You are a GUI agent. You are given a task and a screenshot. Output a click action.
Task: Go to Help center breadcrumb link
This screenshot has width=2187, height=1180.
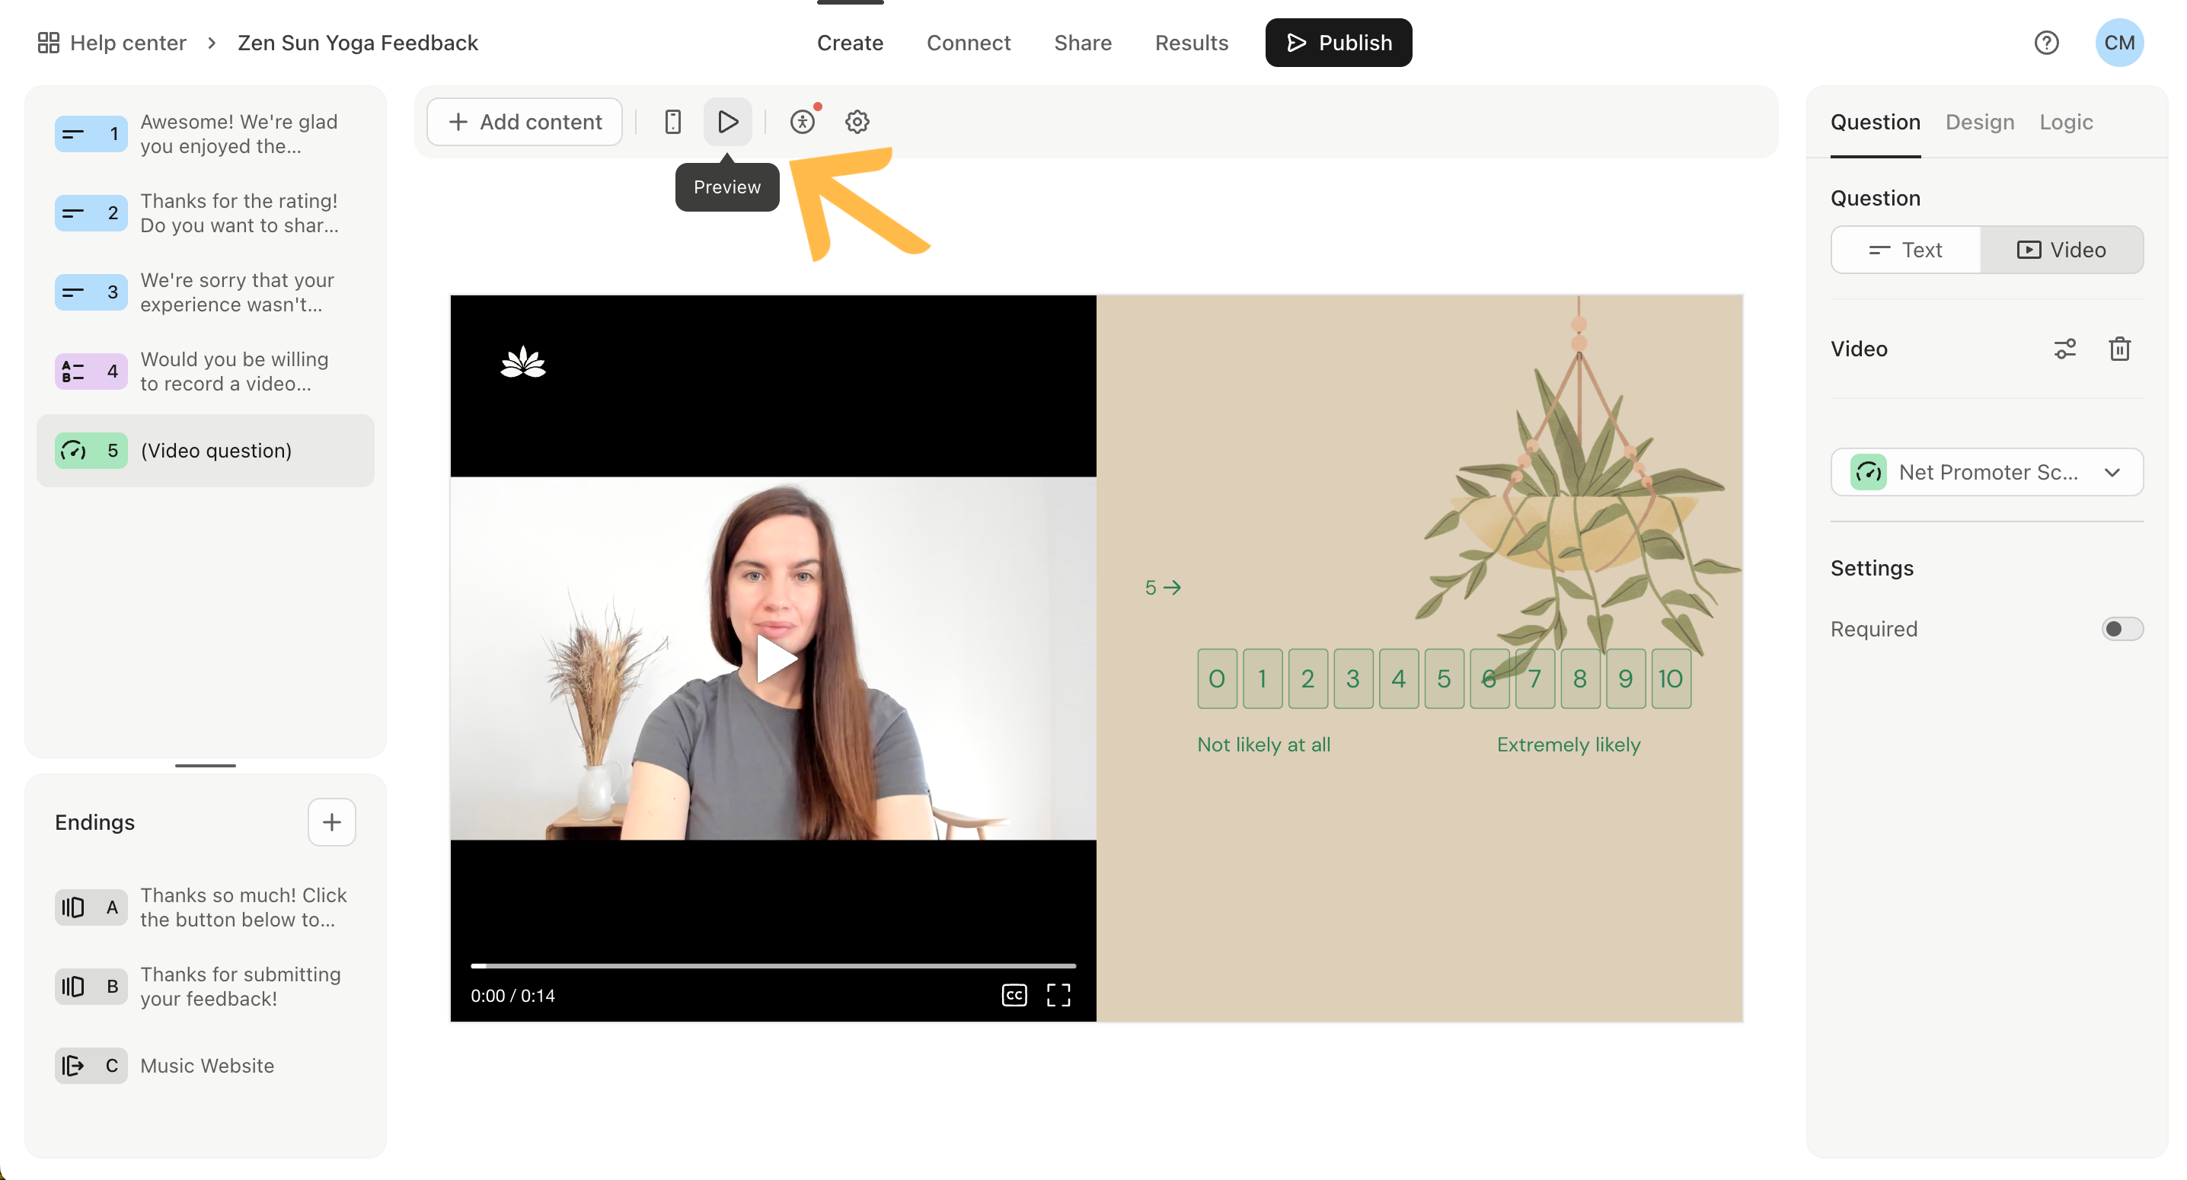pyautogui.click(x=127, y=43)
